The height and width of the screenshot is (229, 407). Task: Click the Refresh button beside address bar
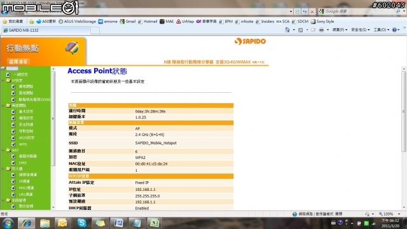305,11
